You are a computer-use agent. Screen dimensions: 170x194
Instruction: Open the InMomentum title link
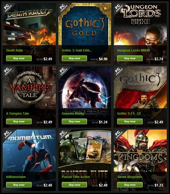pos(16,177)
